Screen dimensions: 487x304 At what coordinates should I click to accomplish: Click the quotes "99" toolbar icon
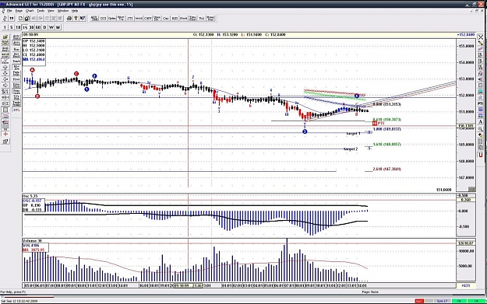(12, 19)
